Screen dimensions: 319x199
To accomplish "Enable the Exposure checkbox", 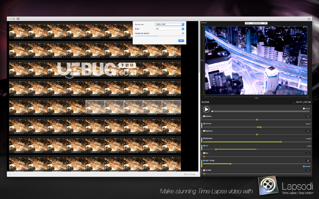I will point(204,116).
